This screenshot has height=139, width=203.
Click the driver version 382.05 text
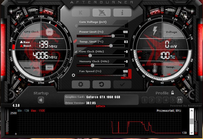91,103
